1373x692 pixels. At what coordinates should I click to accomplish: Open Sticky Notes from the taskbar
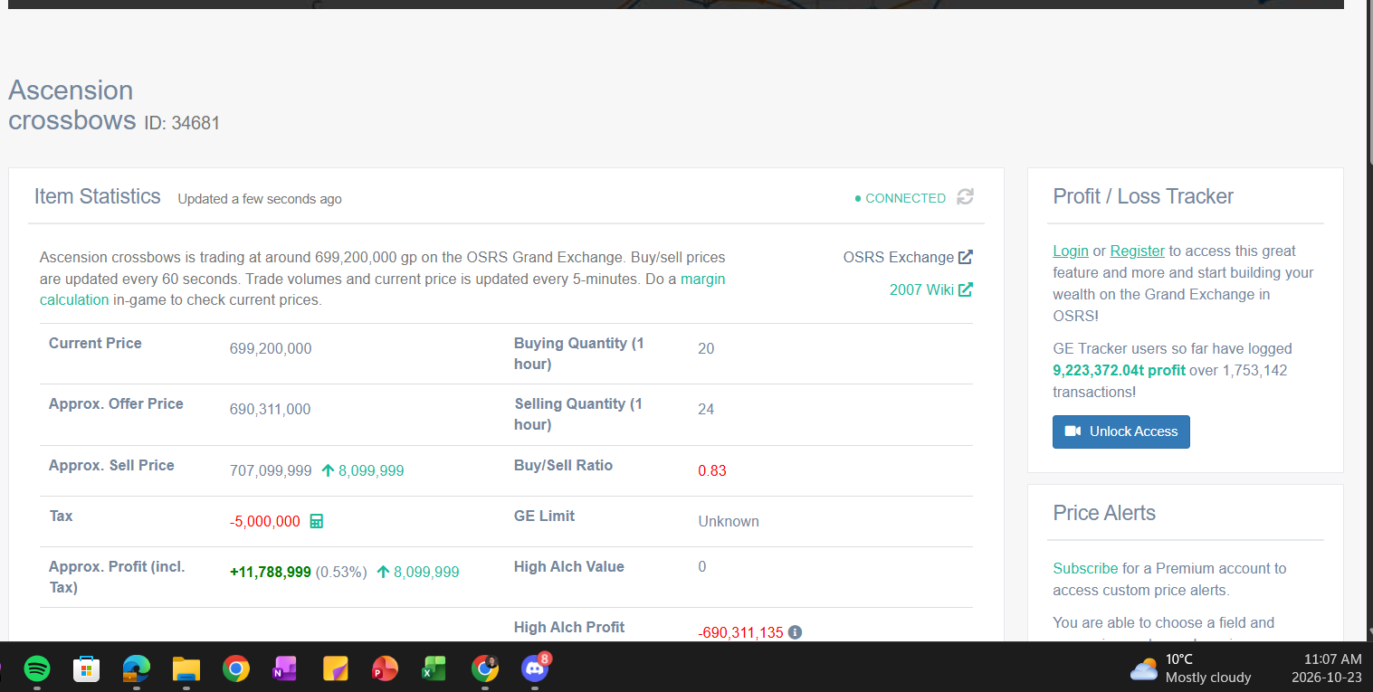click(336, 668)
